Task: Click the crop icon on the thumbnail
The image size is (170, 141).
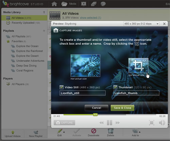Action: tap(138, 65)
